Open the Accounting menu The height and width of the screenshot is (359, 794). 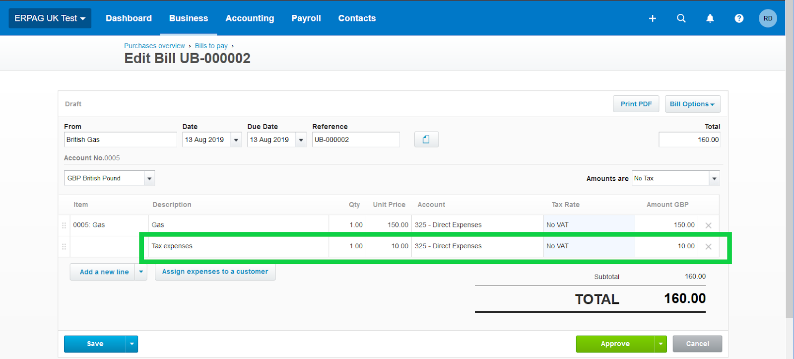pos(250,18)
